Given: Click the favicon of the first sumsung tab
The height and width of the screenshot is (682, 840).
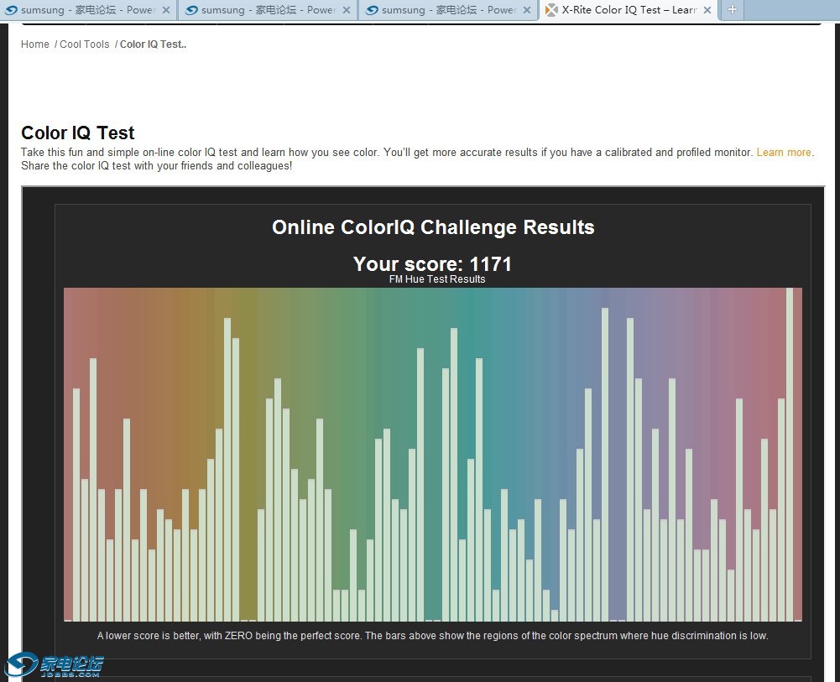Looking at the screenshot, I should tap(12, 10).
